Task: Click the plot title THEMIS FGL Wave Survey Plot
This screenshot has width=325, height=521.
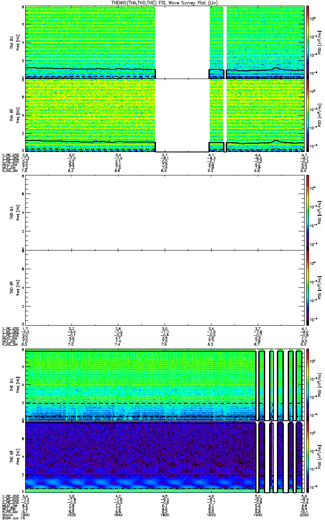Action: coord(166,3)
